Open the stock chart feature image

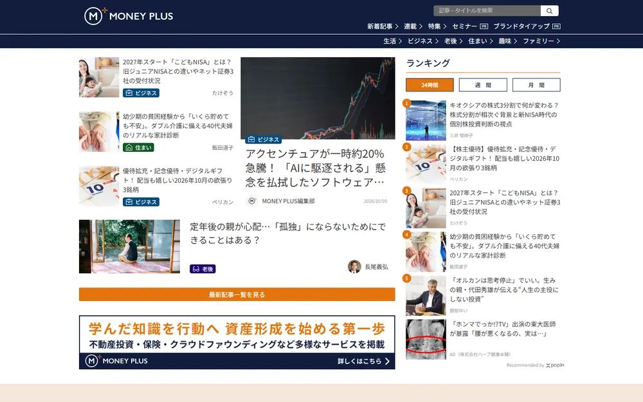[318, 98]
